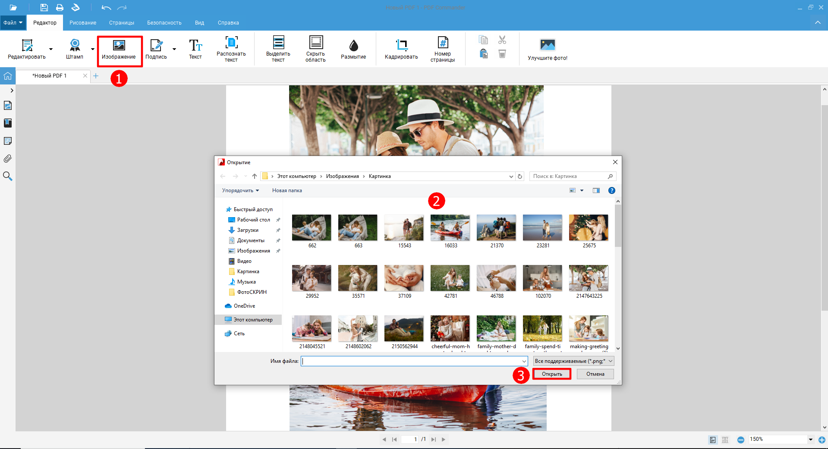Open the Упорядочить dropdown menu
Image resolution: width=828 pixels, height=449 pixels.
tap(240, 190)
